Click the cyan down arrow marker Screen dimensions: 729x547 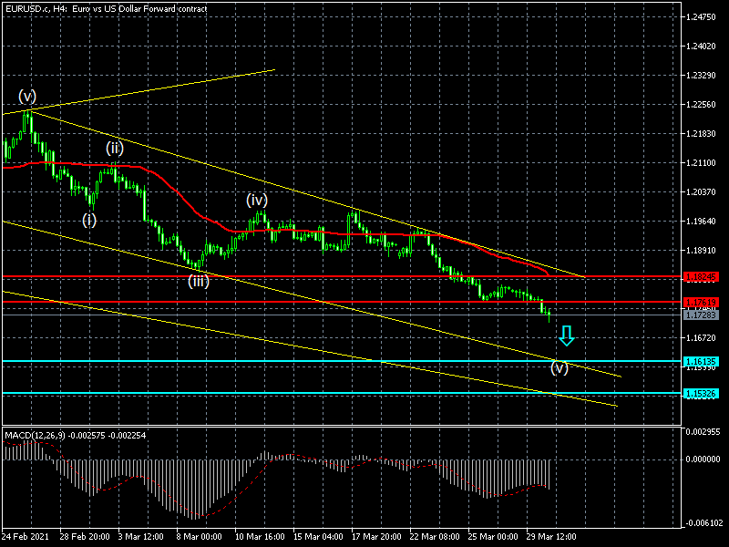(567, 335)
